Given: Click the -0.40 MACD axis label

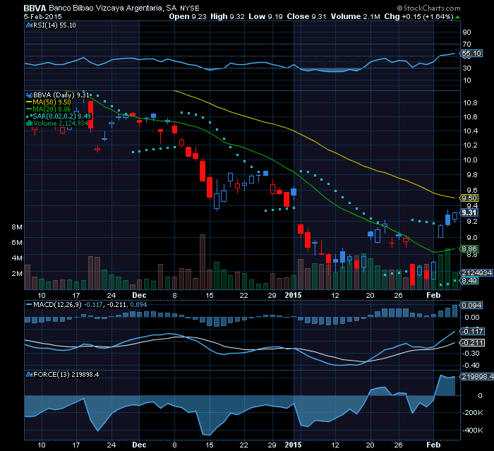Looking at the screenshot, I should click(471, 366).
